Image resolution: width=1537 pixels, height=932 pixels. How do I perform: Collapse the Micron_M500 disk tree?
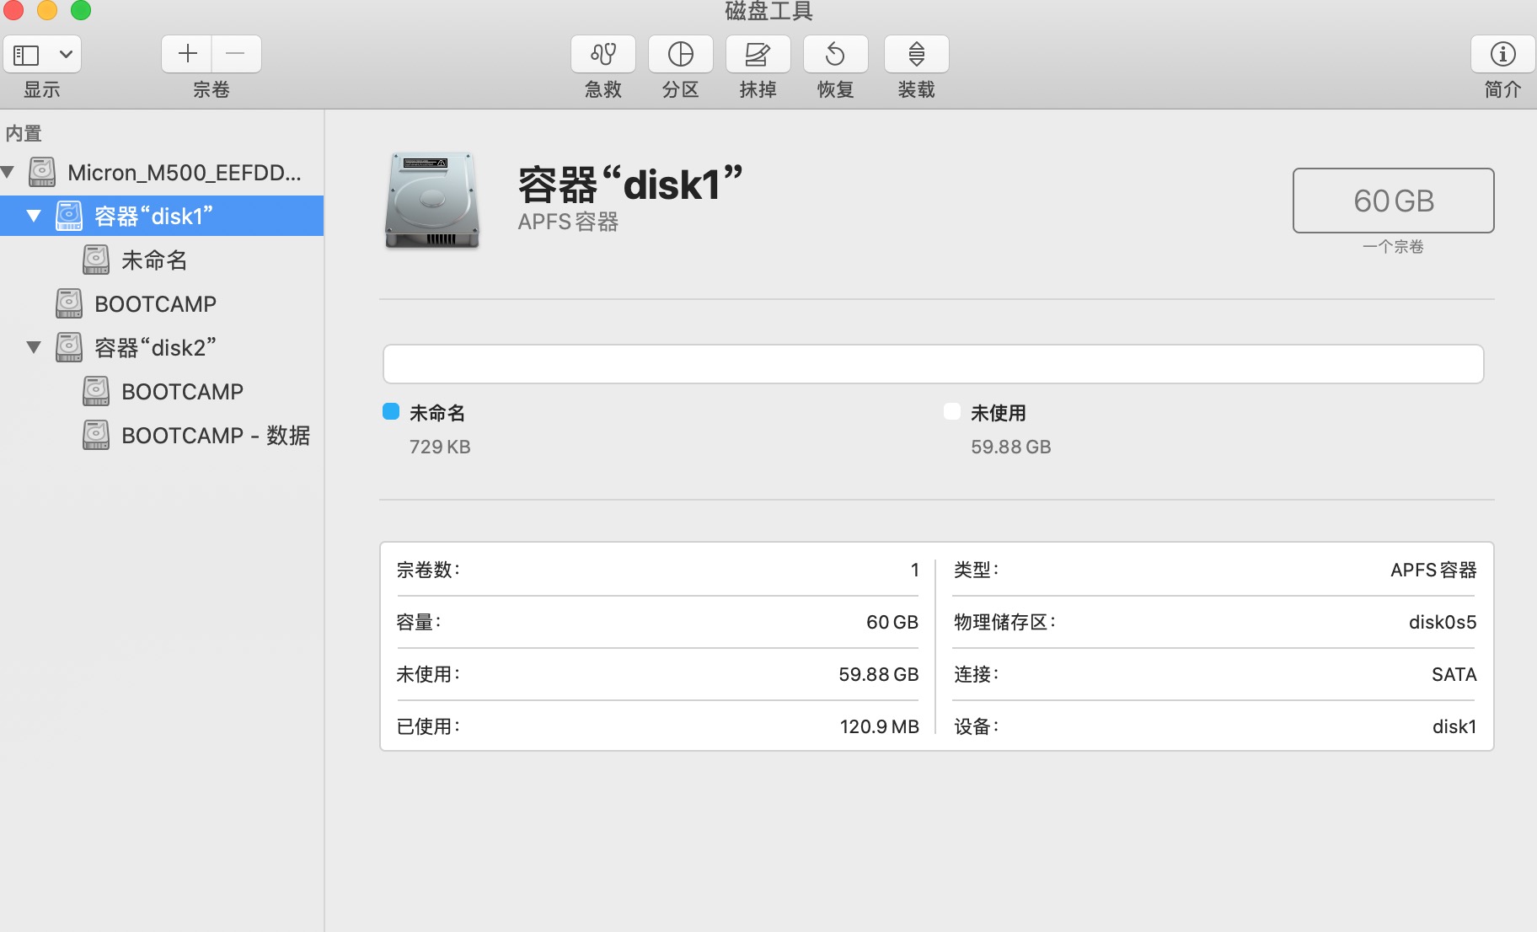click(8, 173)
